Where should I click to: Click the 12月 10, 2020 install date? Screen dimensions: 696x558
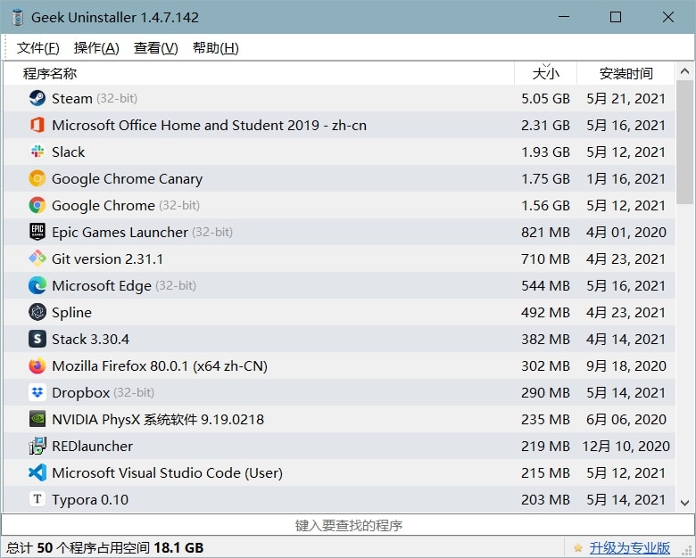coord(626,446)
